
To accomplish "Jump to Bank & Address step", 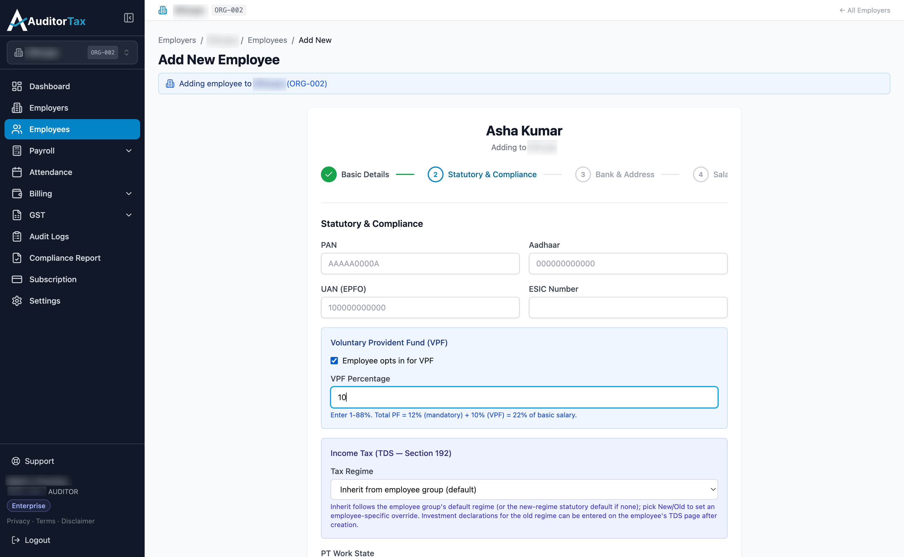I will [615, 174].
